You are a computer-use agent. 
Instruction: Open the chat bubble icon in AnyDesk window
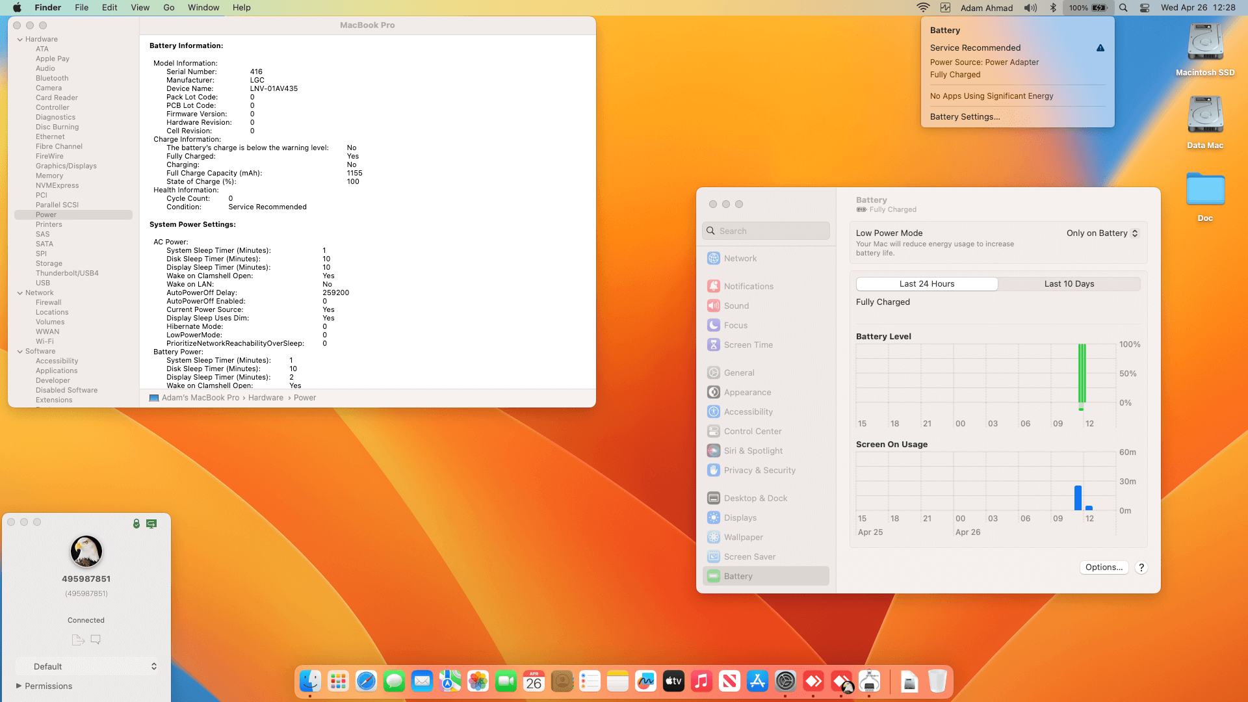tap(96, 640)
